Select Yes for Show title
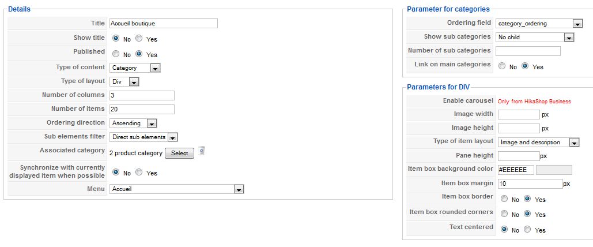Image resolution: width=593 pixels, height=247 pixels. click(x=139, y=38)
